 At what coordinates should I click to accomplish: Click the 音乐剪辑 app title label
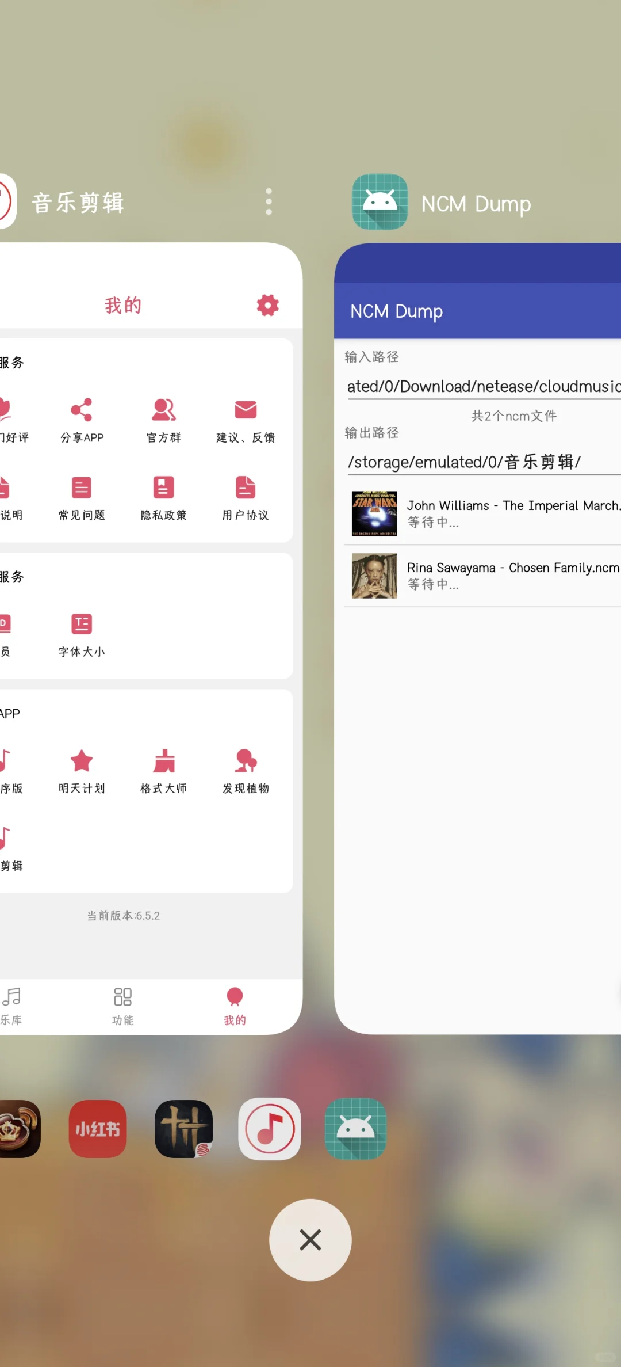point(78,203)
